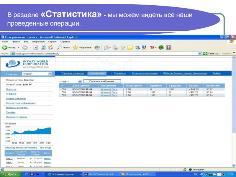Click the browser Back arrow button
The image size is (236, 177).
coord(5,47)
